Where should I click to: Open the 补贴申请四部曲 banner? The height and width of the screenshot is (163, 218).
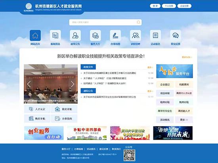(87, 133)
